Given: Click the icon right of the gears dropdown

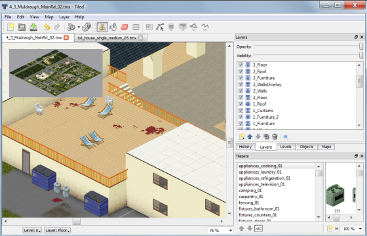Looking at the screenshot, I should [x=87, y=27].
